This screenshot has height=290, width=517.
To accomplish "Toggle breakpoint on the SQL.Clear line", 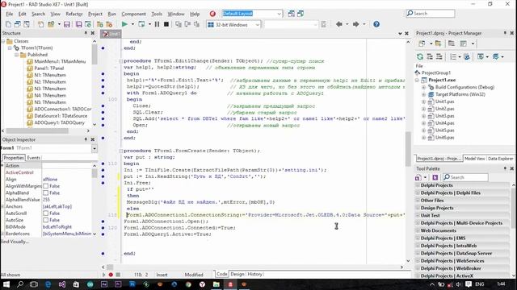I will click(x=103, y=112).
